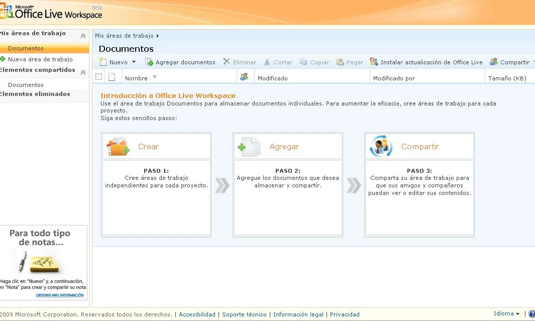Select Documentos under Mis áreas de trabajo
The image size is (535, 321).
tap(26, 48)
